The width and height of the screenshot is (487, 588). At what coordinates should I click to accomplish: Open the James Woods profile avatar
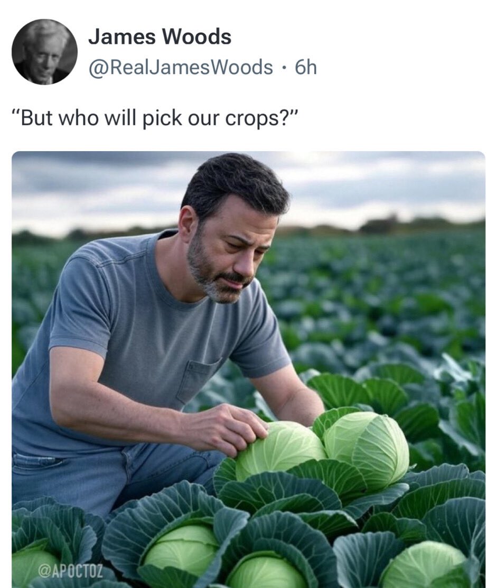point(44,52)
